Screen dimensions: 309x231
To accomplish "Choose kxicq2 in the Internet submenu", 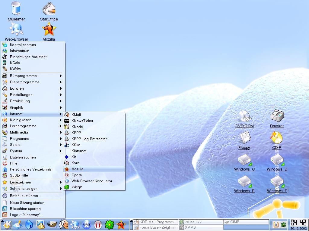I will coord(94,187).
